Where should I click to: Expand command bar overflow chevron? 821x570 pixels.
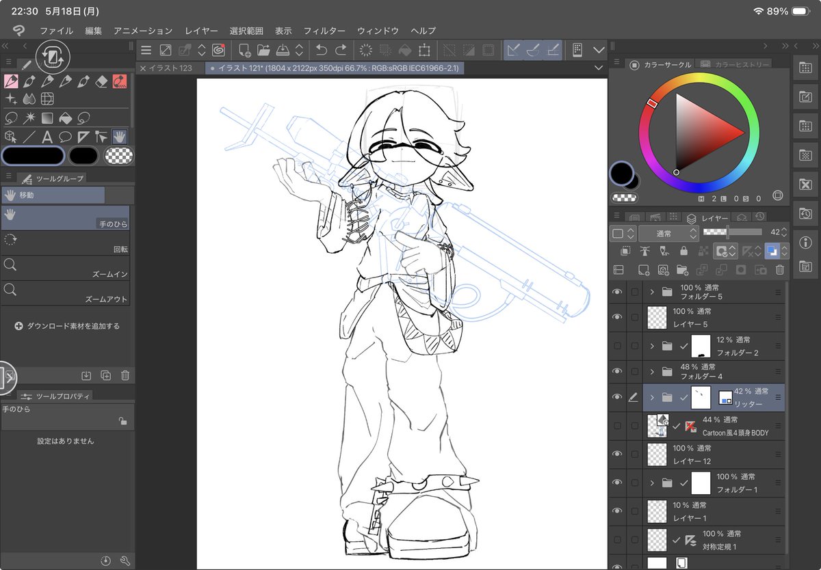click(599, 50)
